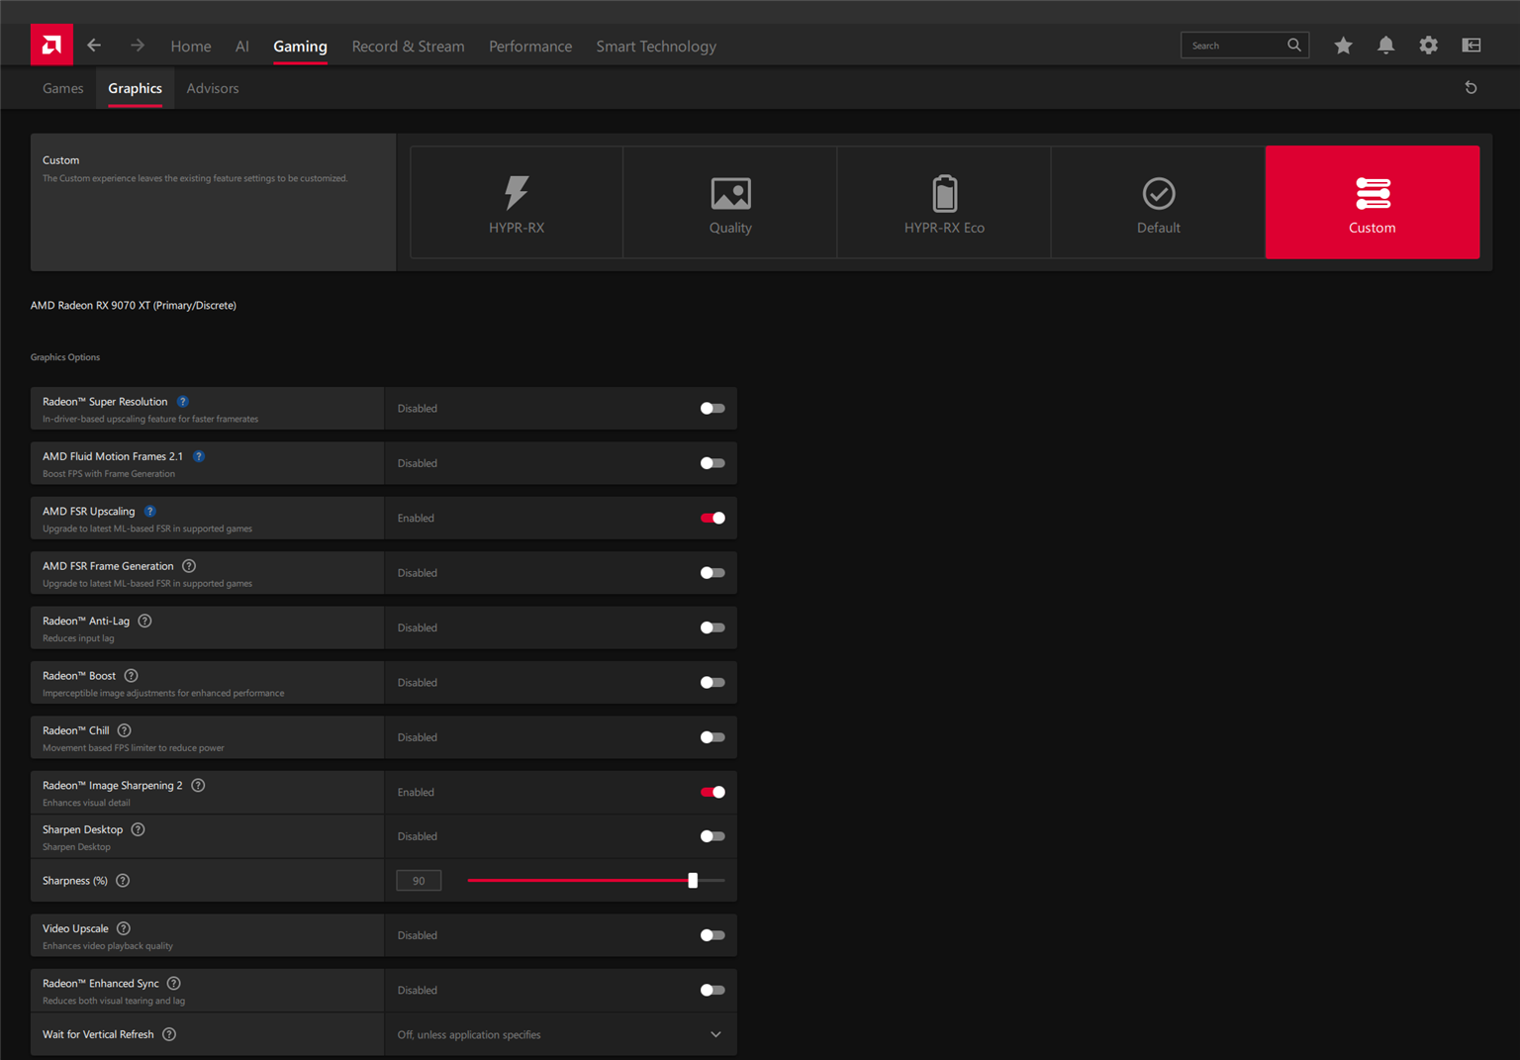Open help for Sharpen Desktop
The image size is (1520, 1060).
[138, 829]
